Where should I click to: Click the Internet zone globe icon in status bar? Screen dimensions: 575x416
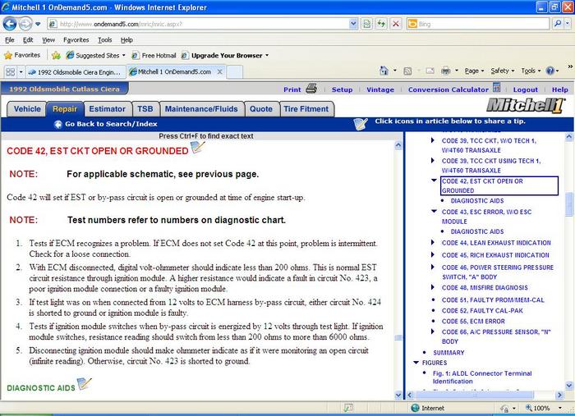coord(415,408)
